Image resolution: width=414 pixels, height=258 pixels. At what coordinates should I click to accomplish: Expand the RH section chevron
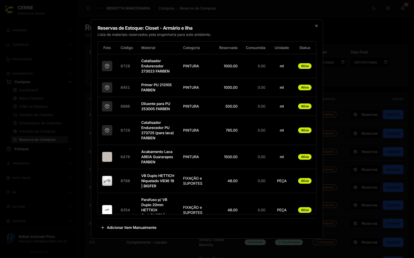70,192
